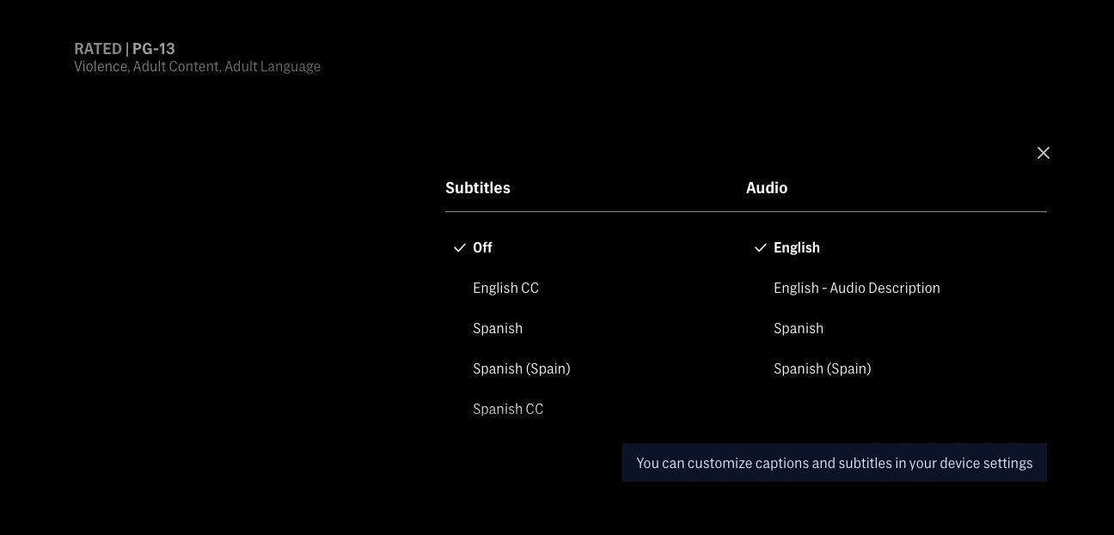
Task: Switch audio language to Spanish
Action: [x=799, y=328]
